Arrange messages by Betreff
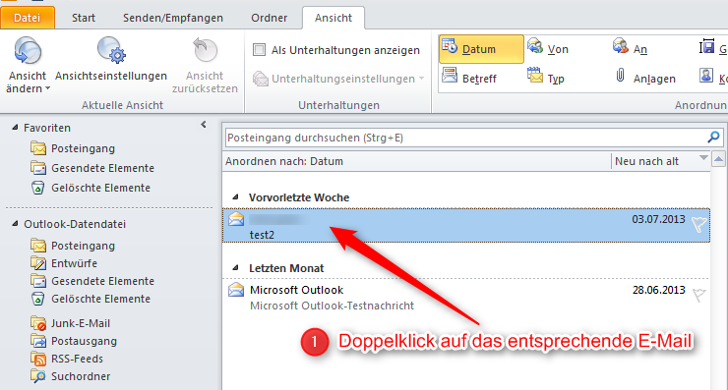The width and height of the screenshot is (728, 390). [469, 78]
